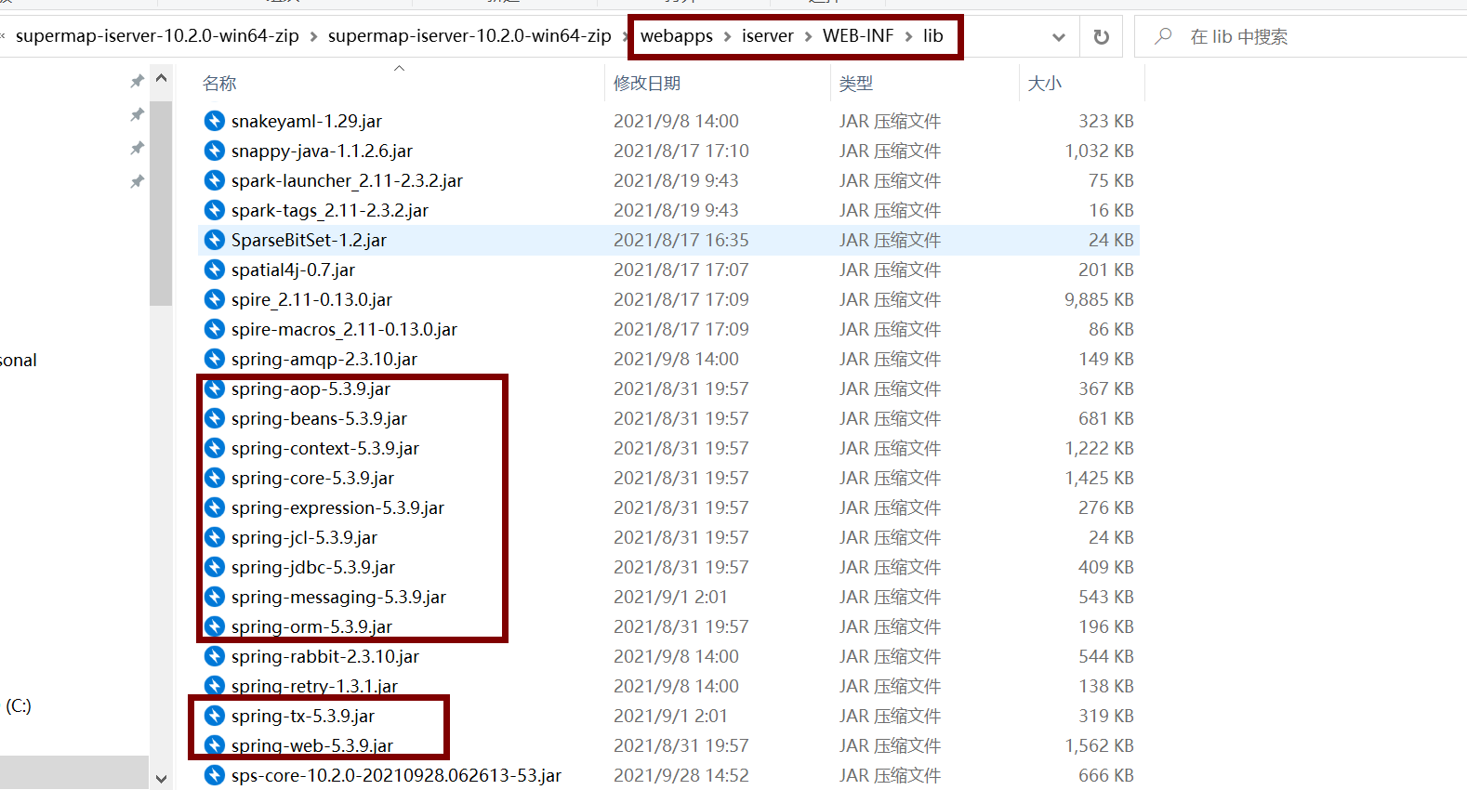Select spring-orm-5.3.9.jar file name
The height and width of the screenshot is (790, 1467).
point(311,626)
